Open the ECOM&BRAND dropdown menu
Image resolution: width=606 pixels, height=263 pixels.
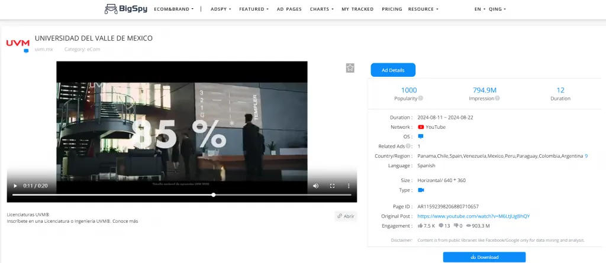(173, 9)
